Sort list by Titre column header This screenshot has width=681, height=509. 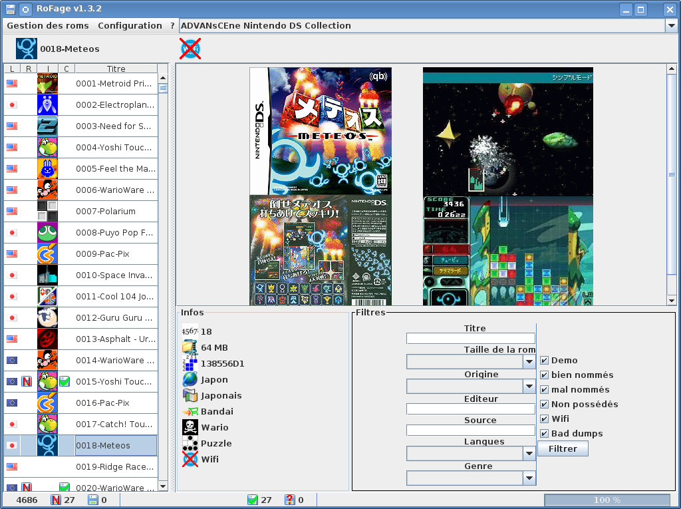116,69
